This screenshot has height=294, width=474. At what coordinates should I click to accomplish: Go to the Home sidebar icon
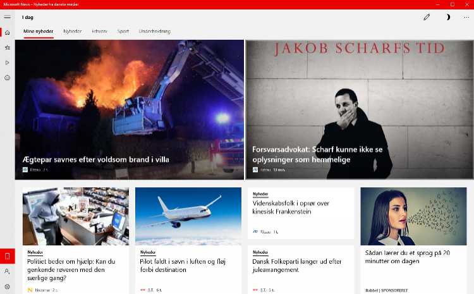7,32
